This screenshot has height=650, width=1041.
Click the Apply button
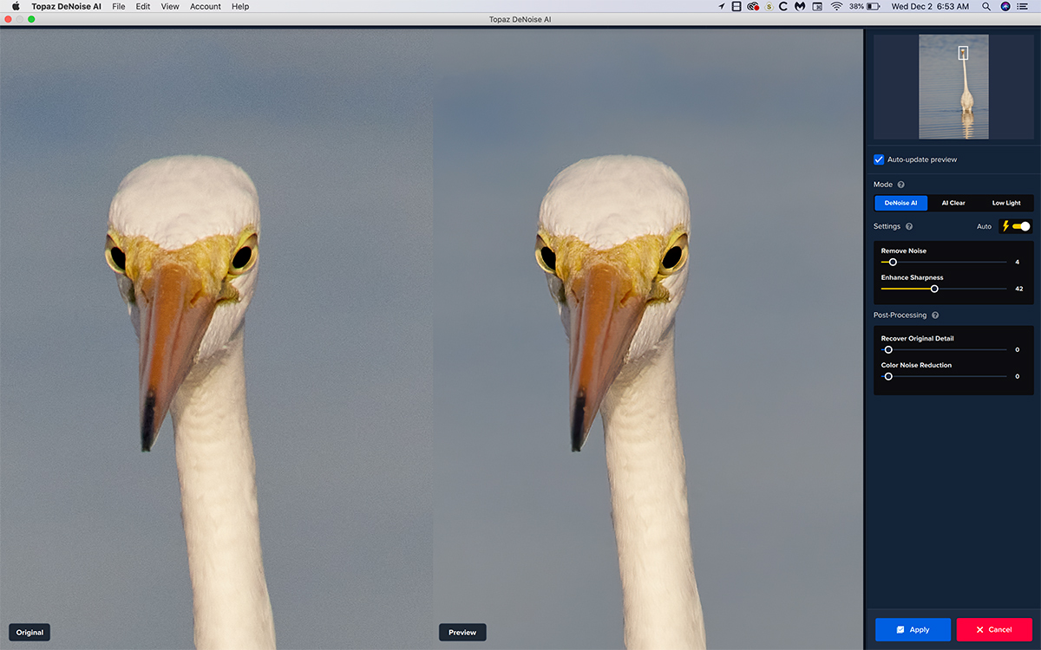[913, 629]
